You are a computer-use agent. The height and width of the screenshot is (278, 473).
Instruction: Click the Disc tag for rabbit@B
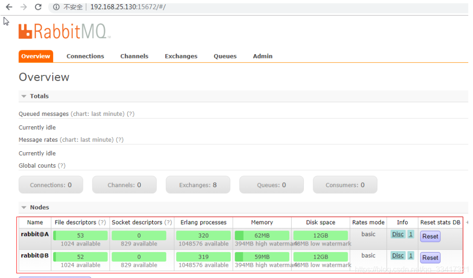pyautogui.click(x=398, y=256)
